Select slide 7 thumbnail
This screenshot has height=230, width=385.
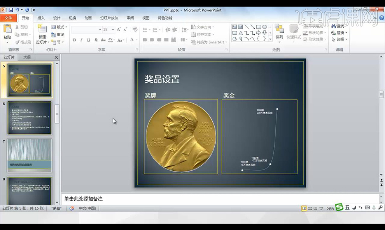coord(30,156)
